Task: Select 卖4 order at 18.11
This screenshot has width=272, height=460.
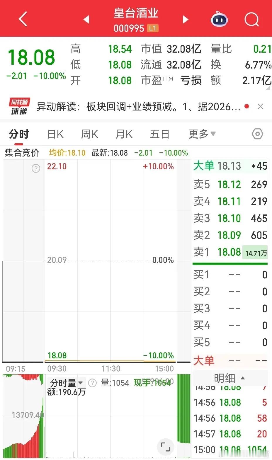Action: [x=230, y=201]
